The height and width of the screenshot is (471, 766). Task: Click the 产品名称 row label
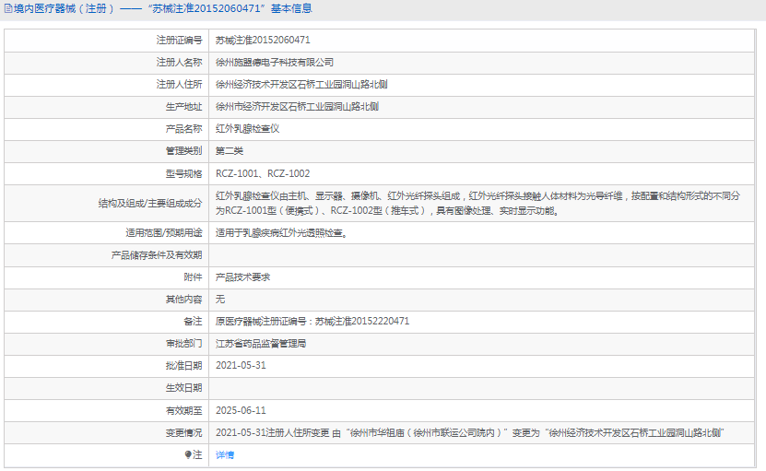click(x=183, y=129)
